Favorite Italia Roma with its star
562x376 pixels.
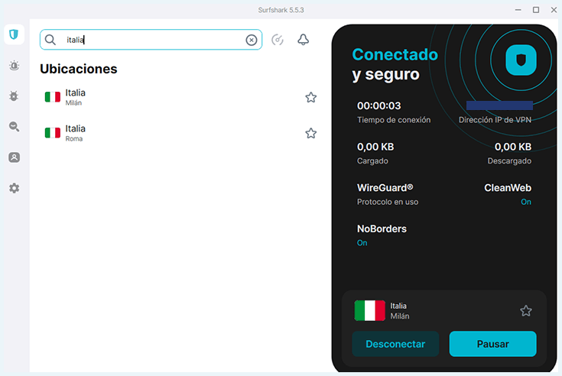click(x=310, y=133)
